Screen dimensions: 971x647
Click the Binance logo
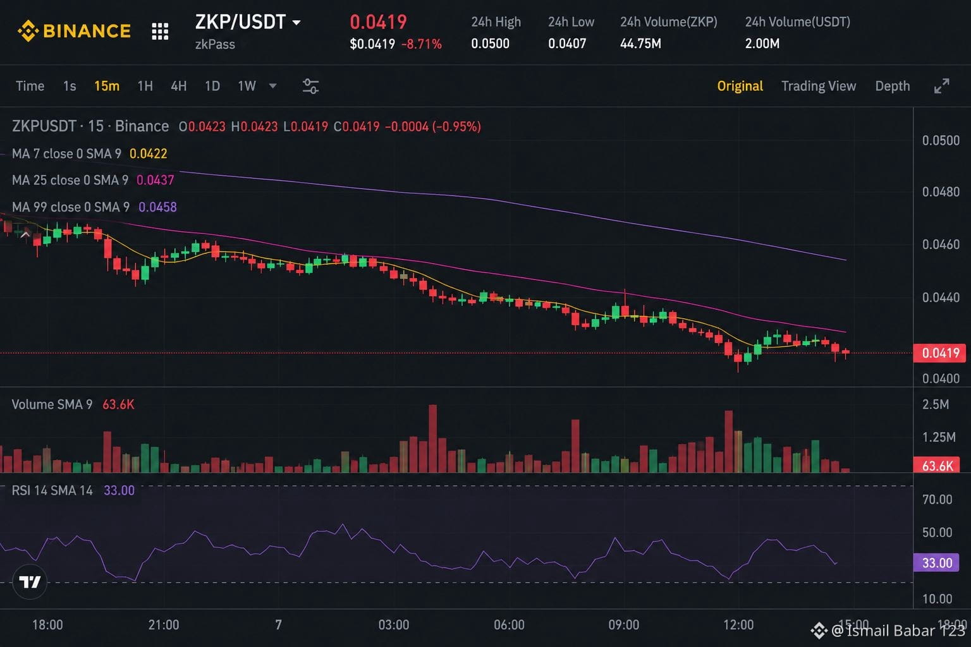pyautogui.click(x=74, y=31)
